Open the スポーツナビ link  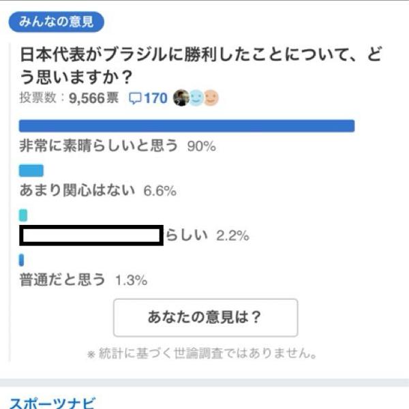tap(52, 401)
